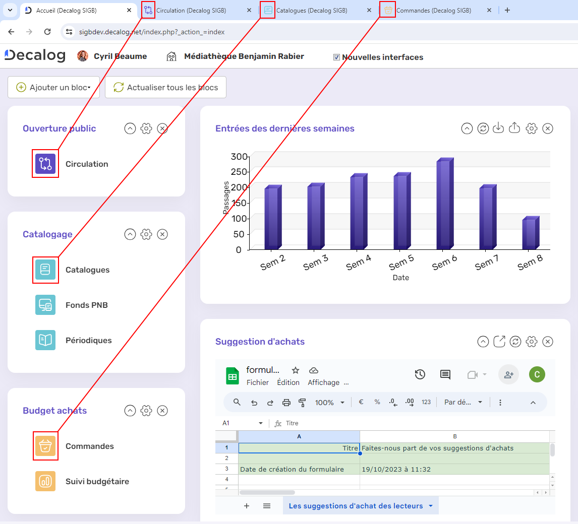Image resolution: width=578 pixels, height=524 pixels.
Task: Collapse the Catalogage block
Action: coord(130,234)
